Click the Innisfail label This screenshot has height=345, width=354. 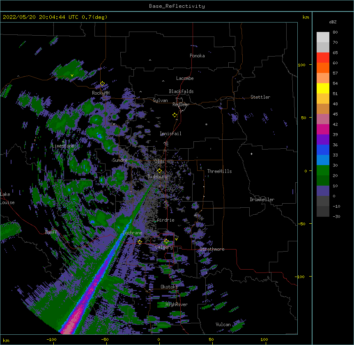pyautogui.click(x=170, y=134)
